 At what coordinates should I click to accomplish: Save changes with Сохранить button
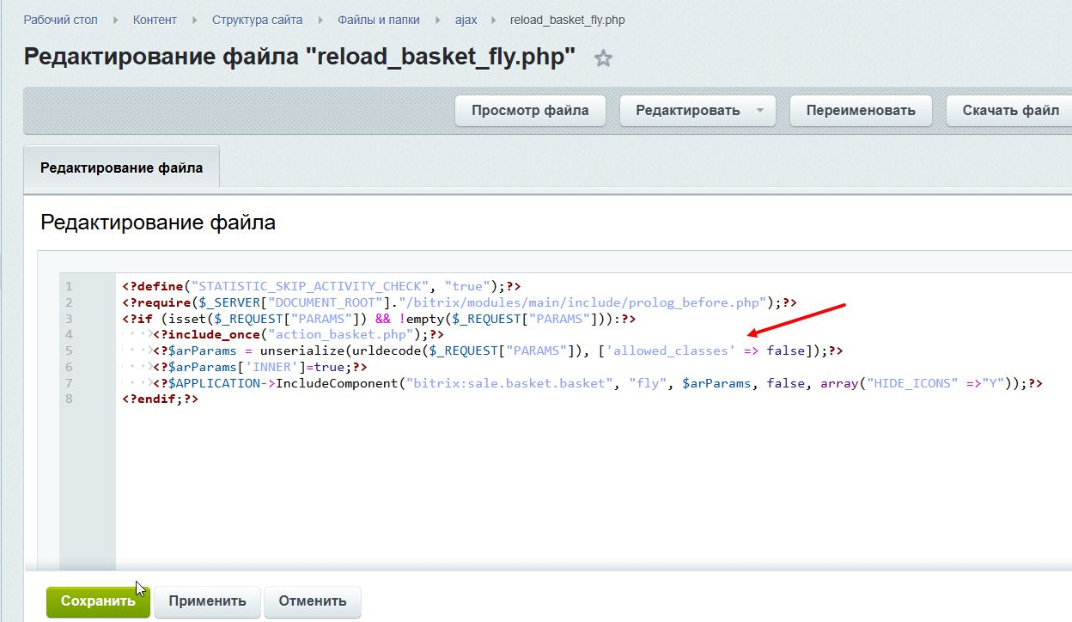coord(98,601)
